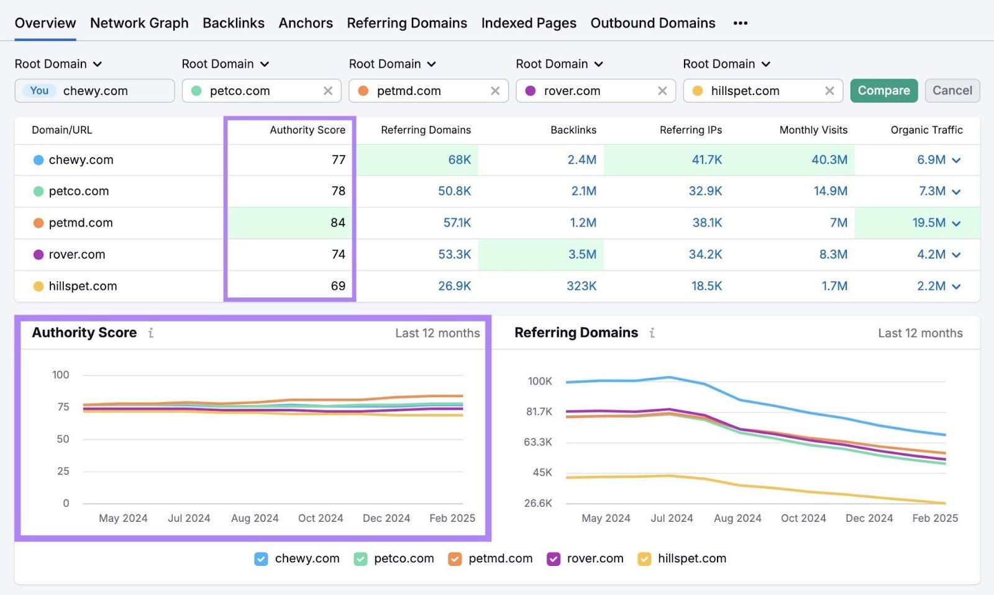Screen dimensions: 994x595
Task: Open chewy.com's 68K referring domains link
Action: pyautogui.click(x=458, y=159)
